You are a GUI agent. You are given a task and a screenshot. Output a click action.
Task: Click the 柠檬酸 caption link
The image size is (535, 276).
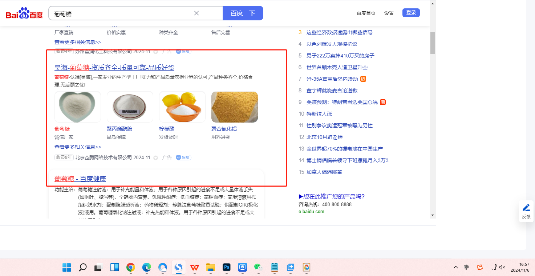[167, 129]
